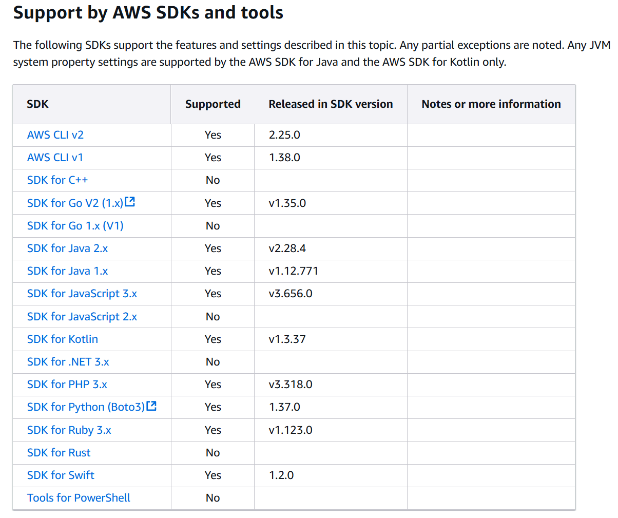This screenshot has width=618, height=518.
Task: Follow the SDK for Swift link
Action: [x=61, y=475]
